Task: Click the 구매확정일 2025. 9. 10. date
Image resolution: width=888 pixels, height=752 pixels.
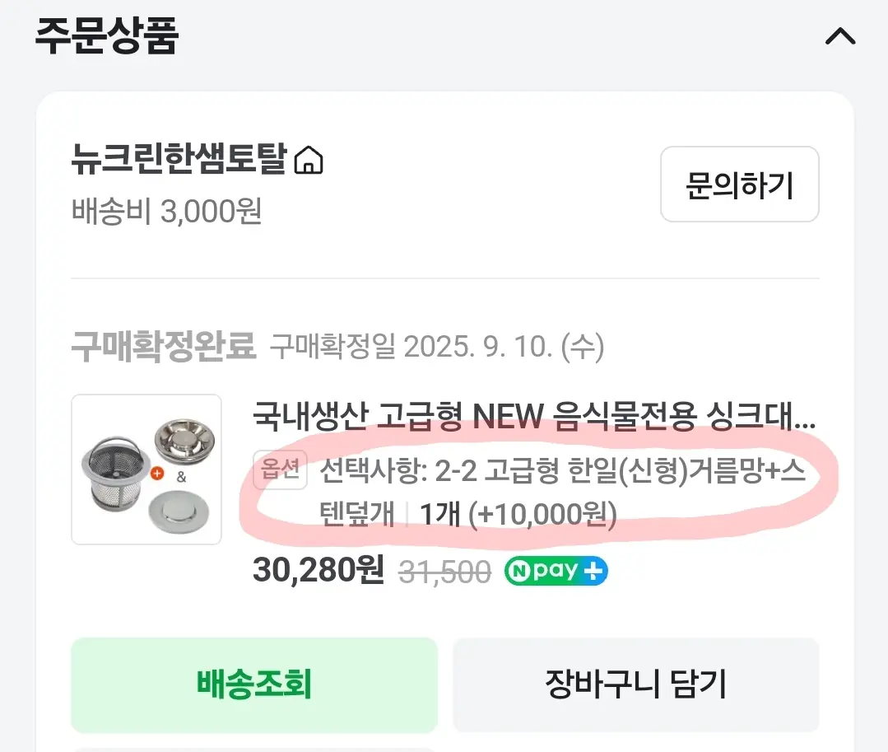Action: pyautogui.click(x=437, y=348)
